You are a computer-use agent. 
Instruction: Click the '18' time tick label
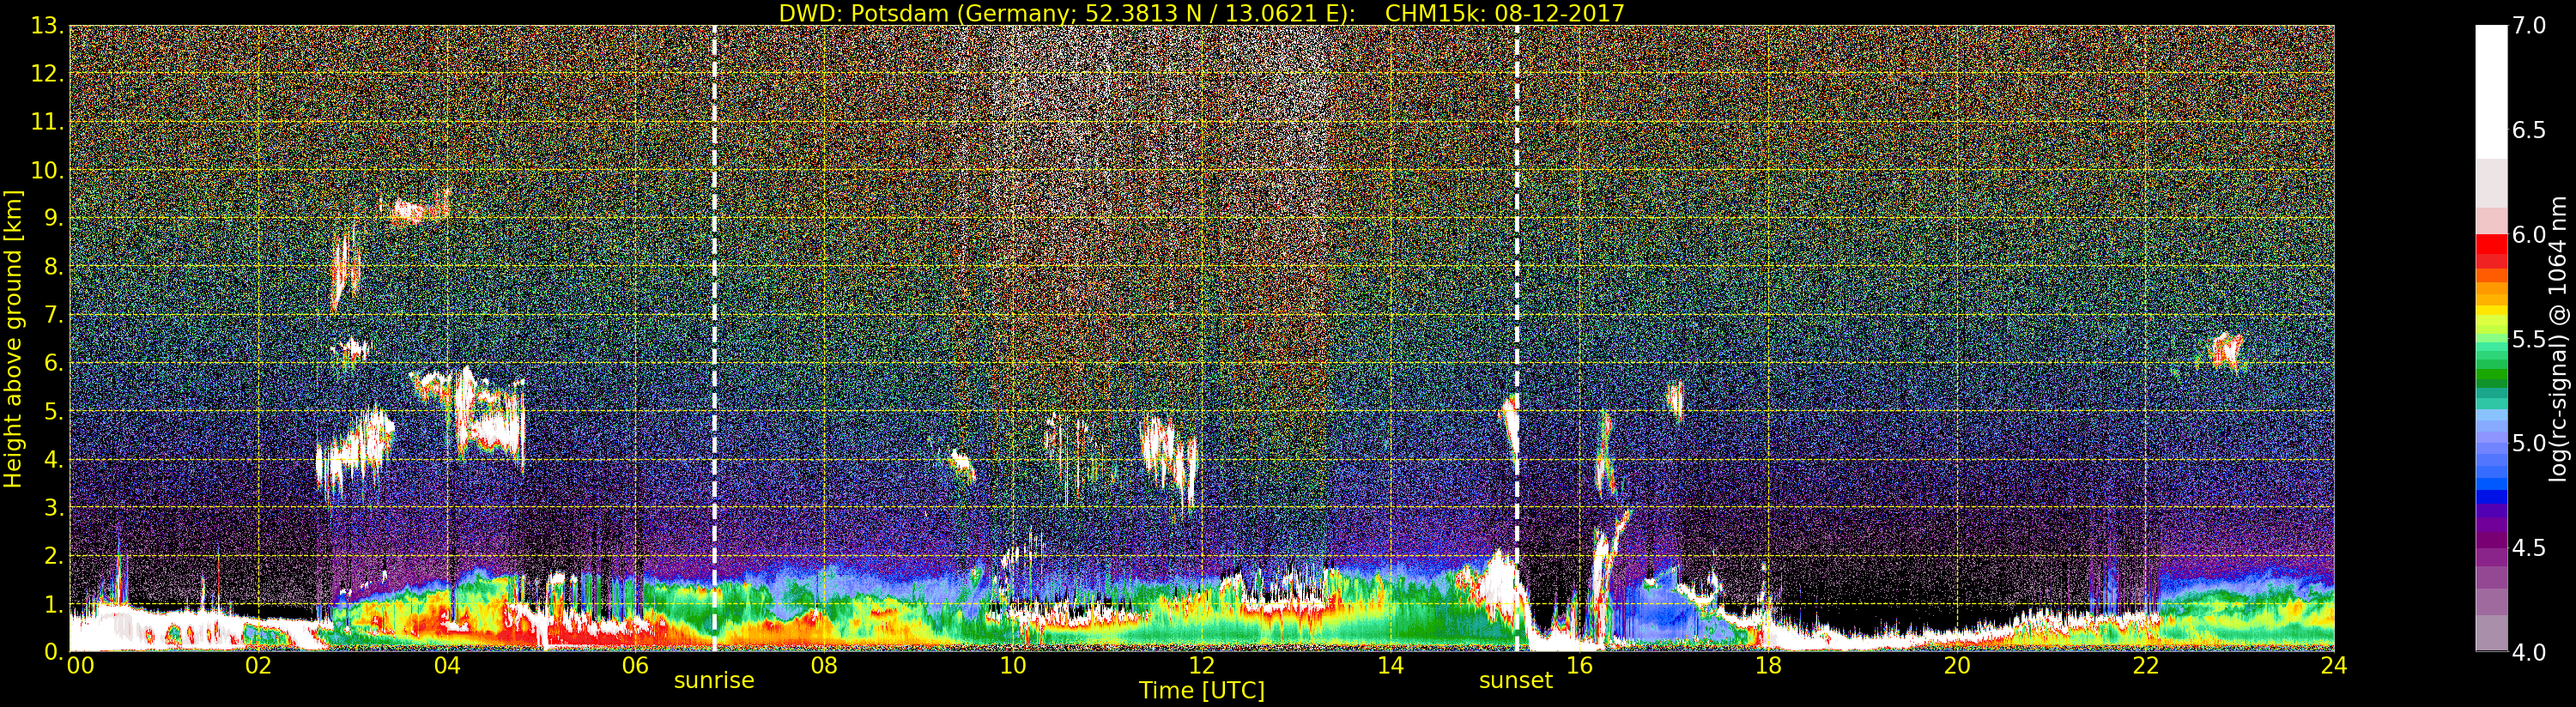pos(1768,666)
